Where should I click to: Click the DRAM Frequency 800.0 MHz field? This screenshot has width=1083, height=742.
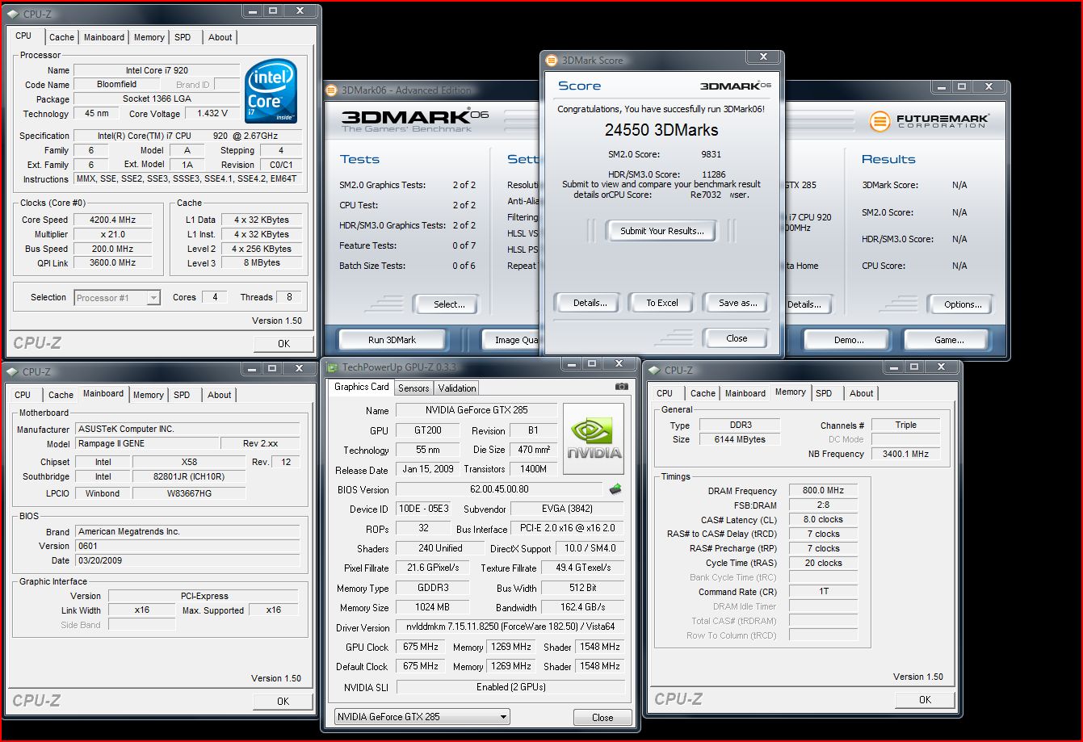point(824,490)
